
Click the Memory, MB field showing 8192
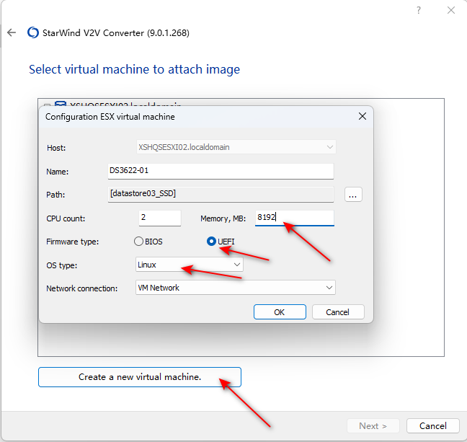(x=295, y=218)
